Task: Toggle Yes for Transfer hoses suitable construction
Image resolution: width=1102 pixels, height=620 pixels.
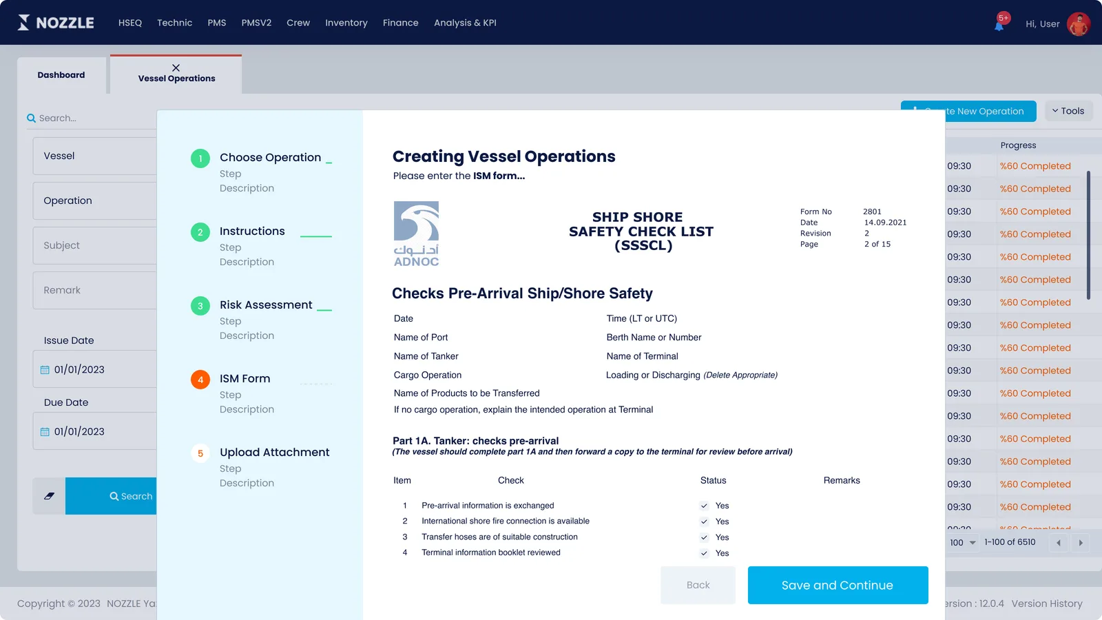Action: [704, 537]
